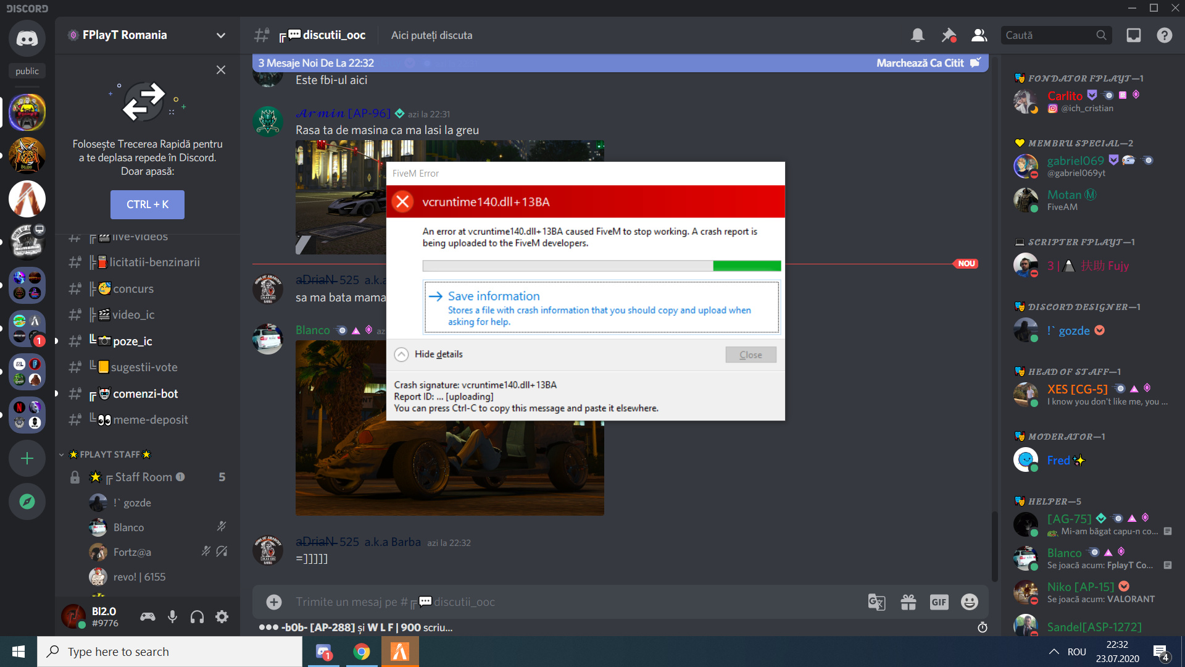Select the comenzi-bot channel

pyautogui.click(x=146, y=393)
